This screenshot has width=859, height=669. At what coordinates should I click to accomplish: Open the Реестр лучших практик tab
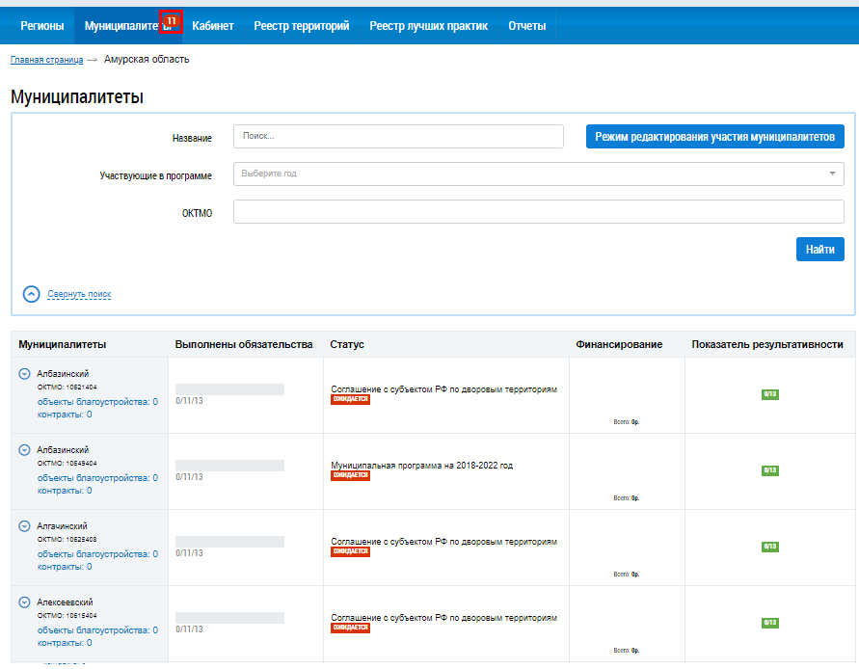pyautogui.click(x=428, y=26)
